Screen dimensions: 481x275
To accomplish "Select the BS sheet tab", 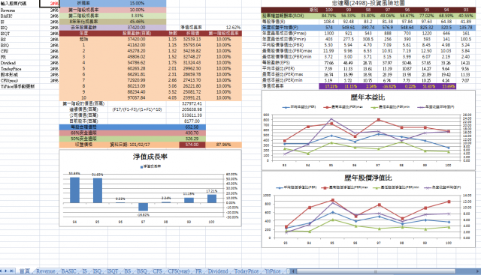I will (128, 271).
